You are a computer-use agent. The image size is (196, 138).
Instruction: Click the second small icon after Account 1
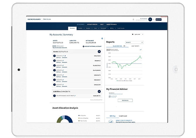coord(65,56)
